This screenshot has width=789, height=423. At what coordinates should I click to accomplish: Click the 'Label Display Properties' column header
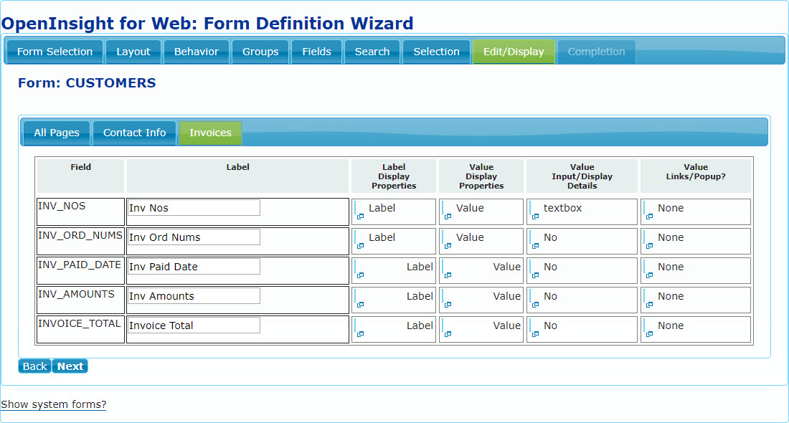394,176
